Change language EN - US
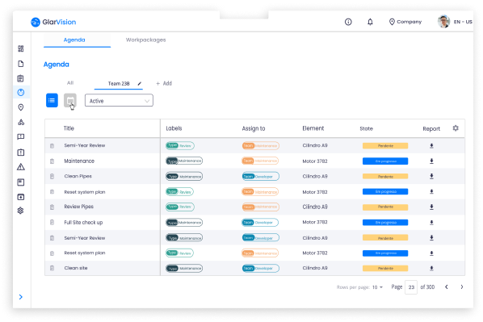This screenshot has height=322, width=483. (x=463, y=22)
